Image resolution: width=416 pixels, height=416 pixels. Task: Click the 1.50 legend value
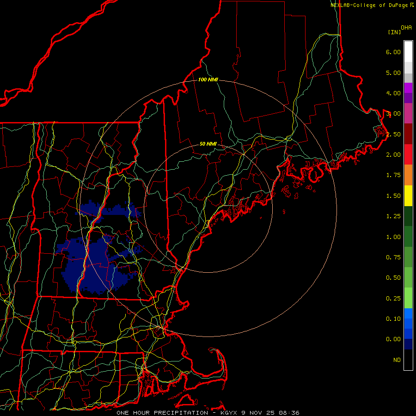pyautogui.click(x=393, y=196)
